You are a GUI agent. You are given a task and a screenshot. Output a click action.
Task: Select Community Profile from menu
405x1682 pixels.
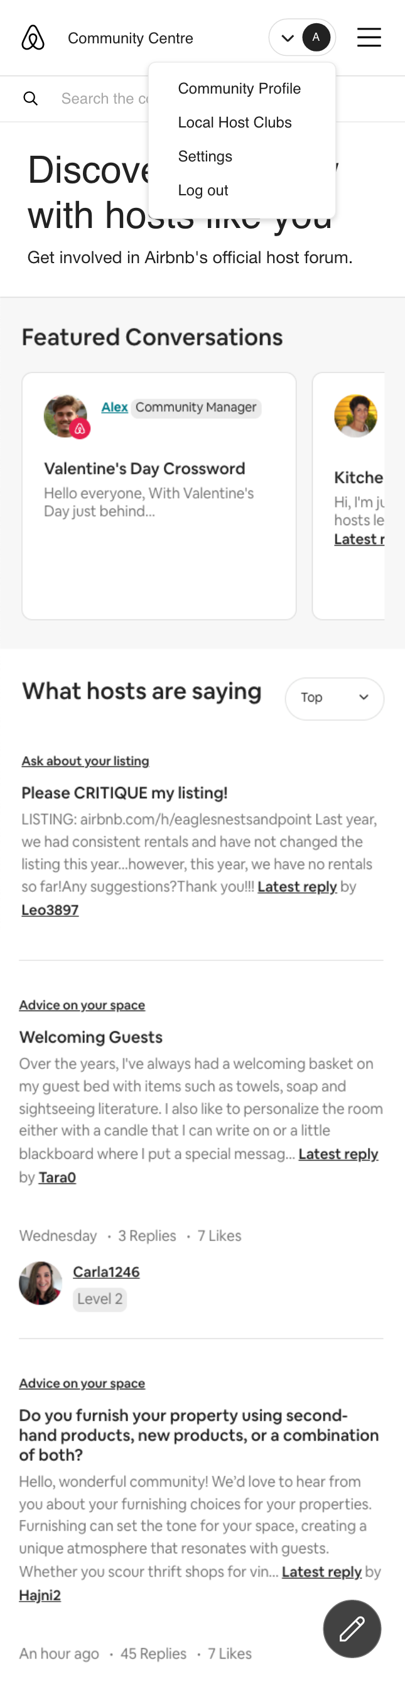click(x=239, y=88)
